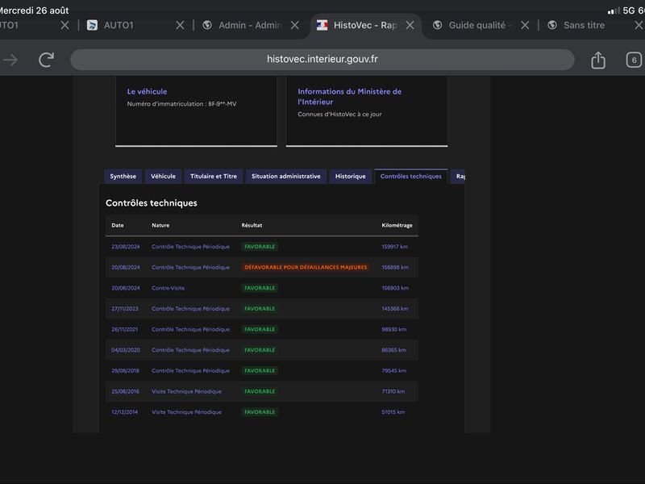Image resolution: width=645 pixels, height=484 pixels.
Task: Close the HistoVec - Rap tab
Action: pos(410,26)
